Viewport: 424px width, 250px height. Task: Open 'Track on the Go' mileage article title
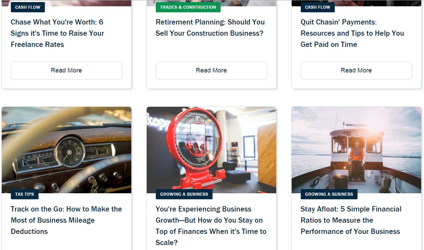point(66,220)
